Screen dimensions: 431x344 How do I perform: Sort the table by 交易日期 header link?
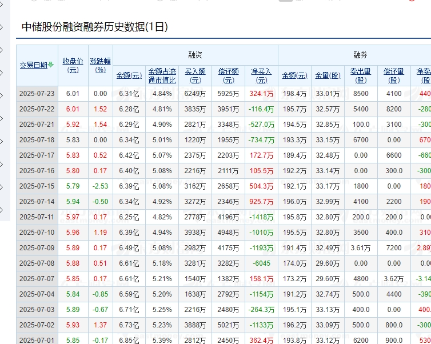(x=34, y=65)
